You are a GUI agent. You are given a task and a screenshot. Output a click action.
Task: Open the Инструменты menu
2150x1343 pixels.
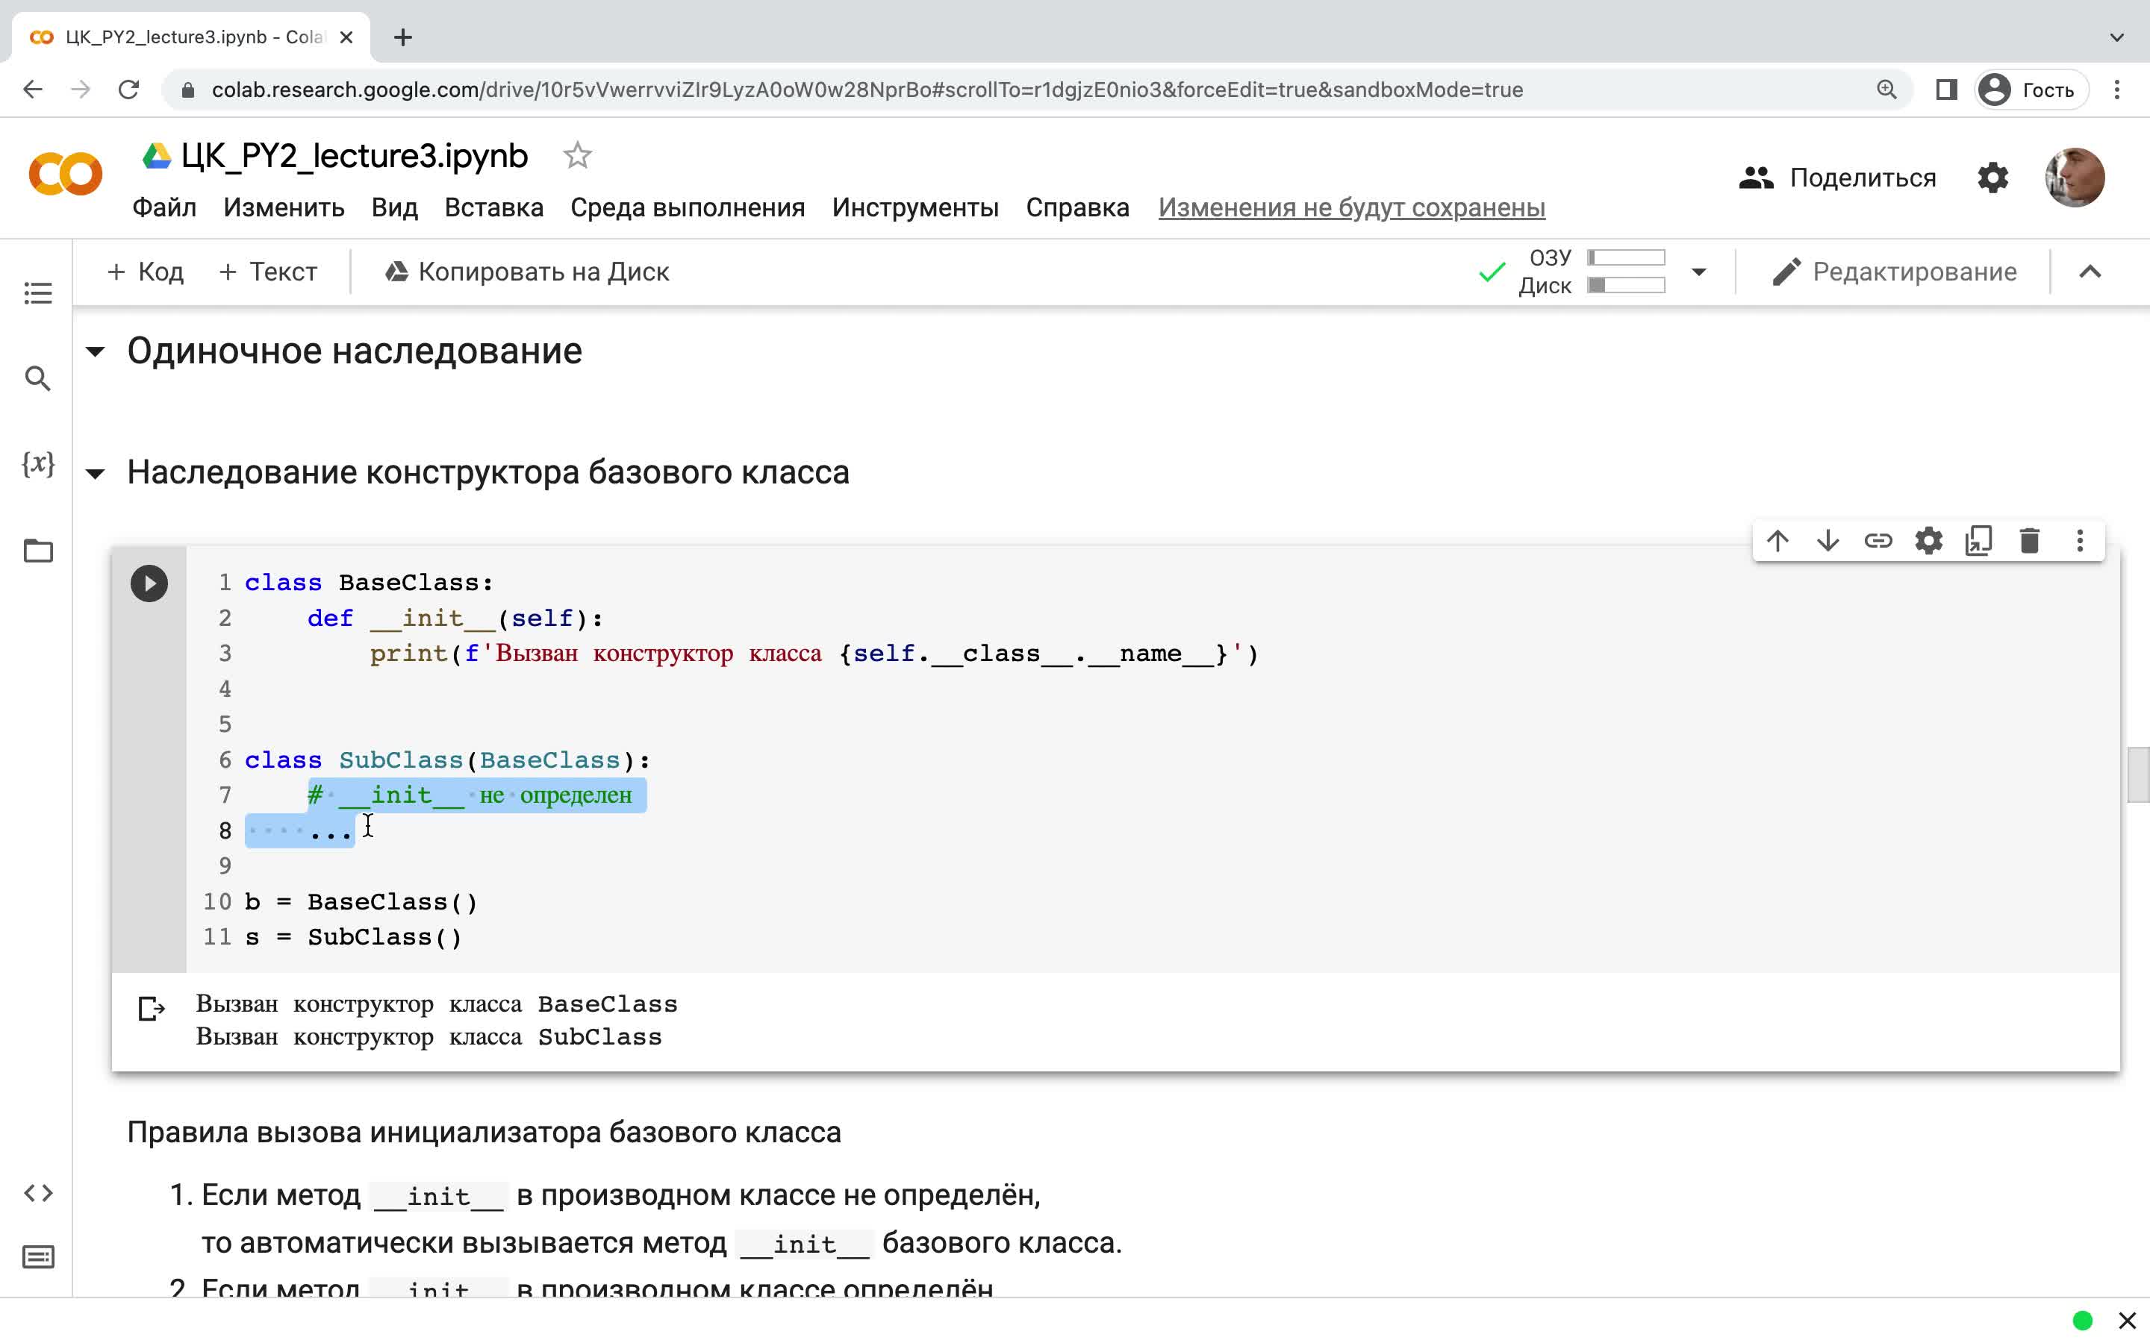pyautogui.click(x=916, y=208)
